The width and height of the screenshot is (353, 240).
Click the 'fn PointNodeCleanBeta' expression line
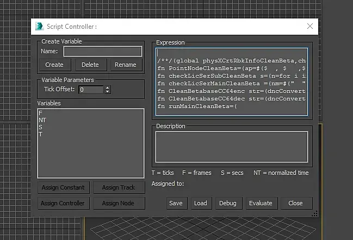click(231, 68)
